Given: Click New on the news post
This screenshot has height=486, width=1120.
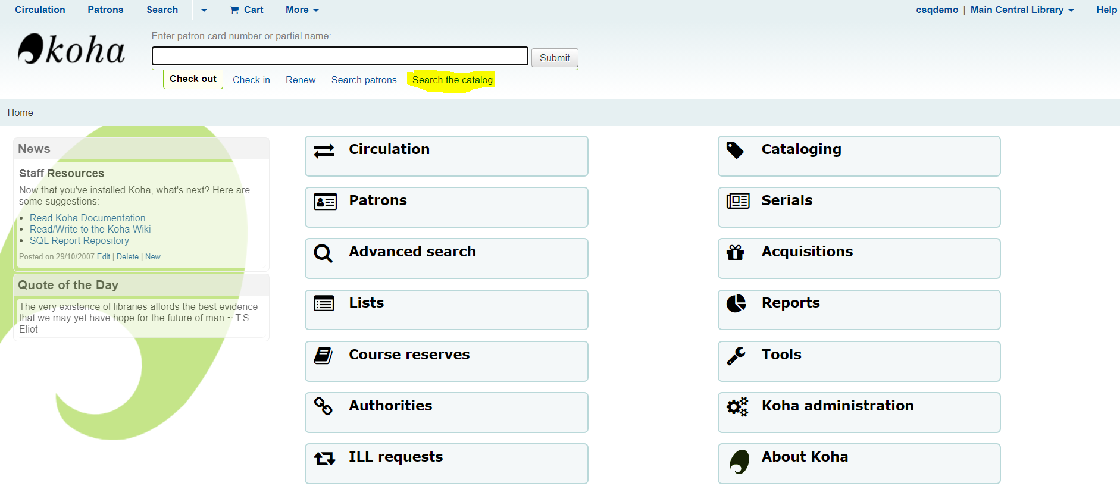Looking at the screenshot, I should (153, 256).
